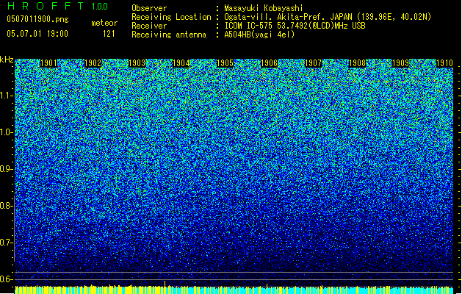Click the 0.9 kHz axis label
The image size is (462, 294).
click(x=6, y=169)
